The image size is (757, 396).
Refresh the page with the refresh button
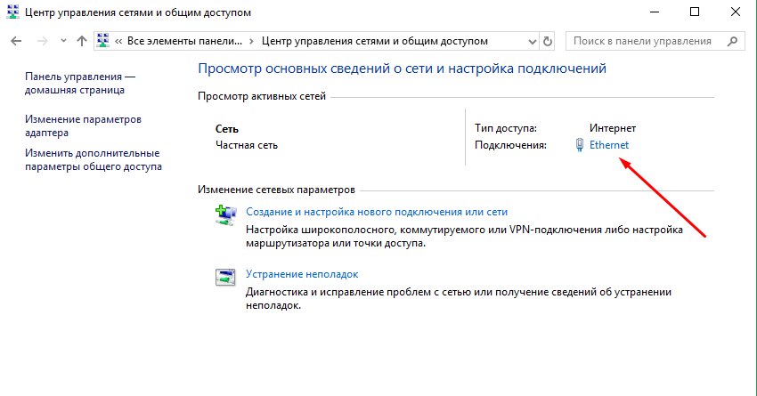tap(548, 42)
